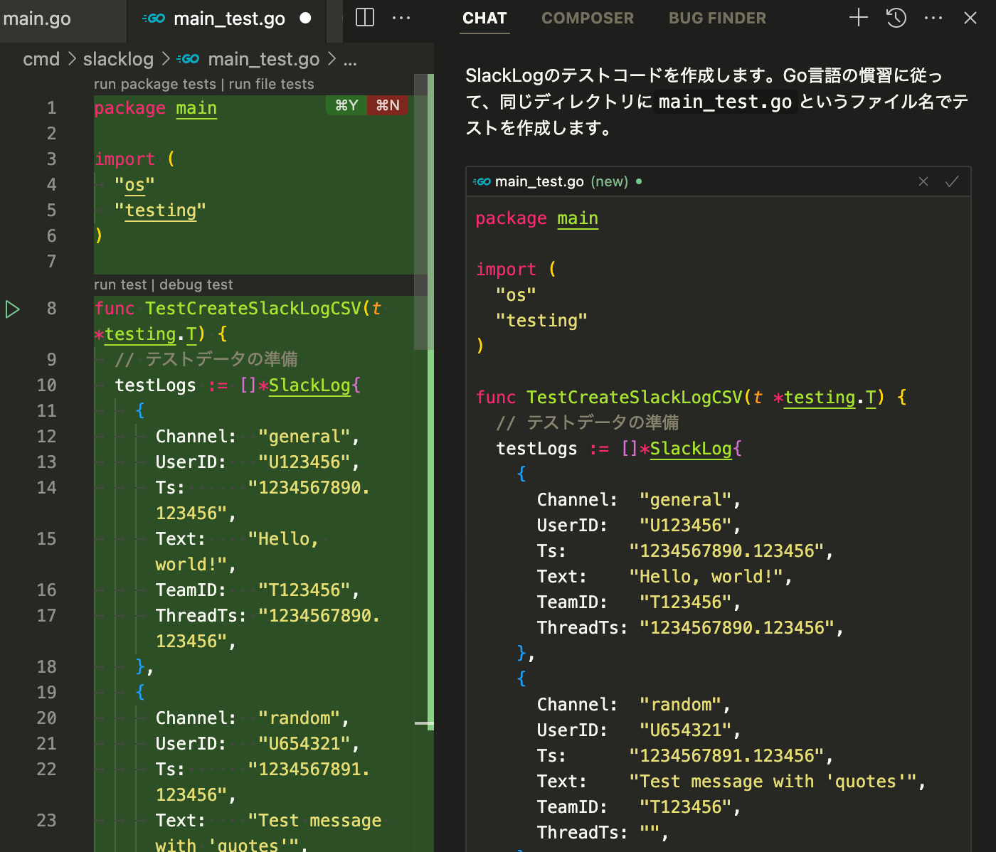Open editor more actions ellipsis menu
Image resolution: width=996 pixels, height=852 pixels.
pyautogui.click(x=401, y=18)
